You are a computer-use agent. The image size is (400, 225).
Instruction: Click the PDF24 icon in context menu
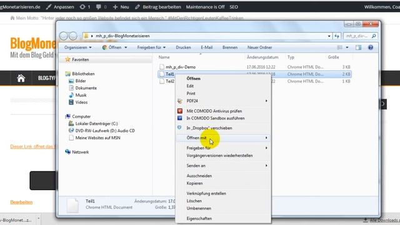point(180,101)
